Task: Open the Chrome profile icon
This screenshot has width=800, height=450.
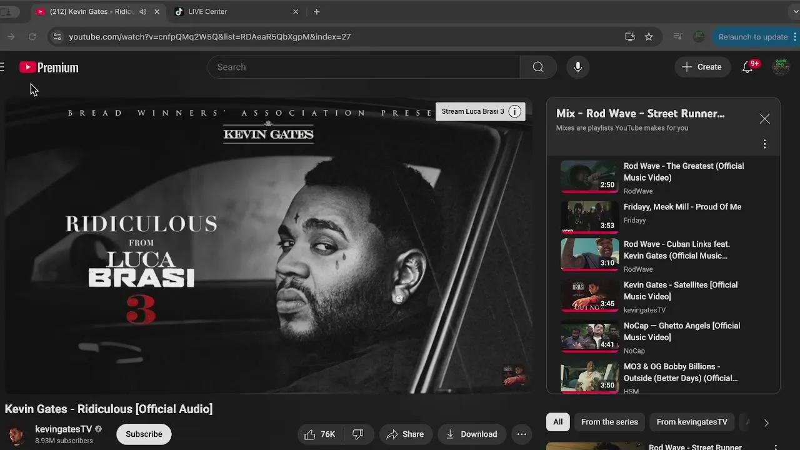Action: (x=699, y=37)
